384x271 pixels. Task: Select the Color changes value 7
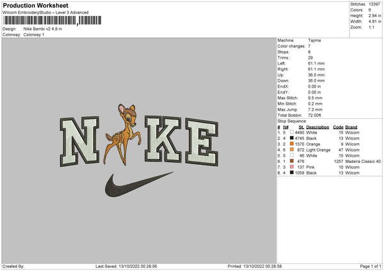coord(309,46)
